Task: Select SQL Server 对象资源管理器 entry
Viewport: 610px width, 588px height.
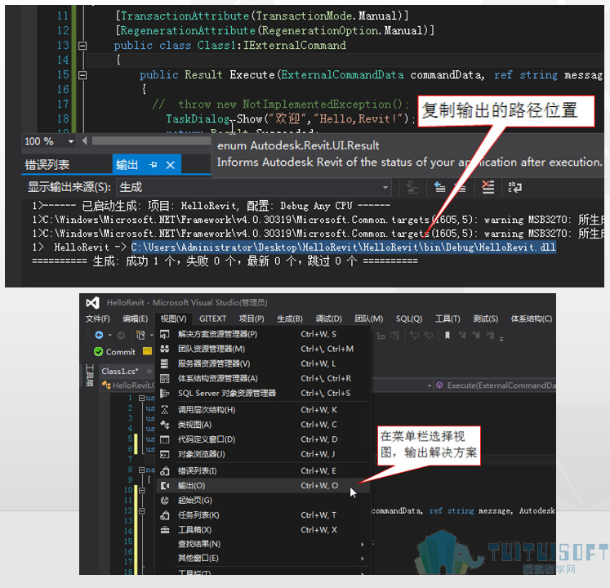Action: pos(263,393)
